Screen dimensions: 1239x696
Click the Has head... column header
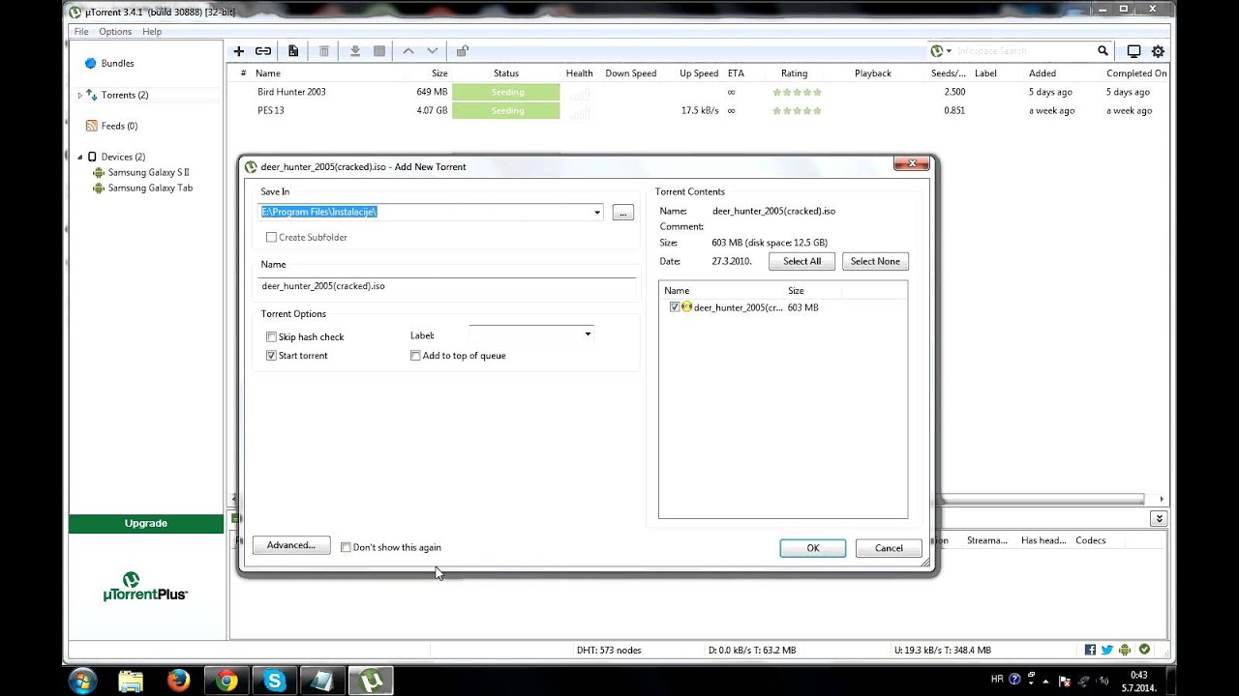pos(1043,540)
